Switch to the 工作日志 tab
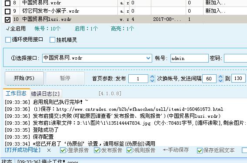This screenshot has width=247, height=163. pyautogui.click(x=16, y=93)
